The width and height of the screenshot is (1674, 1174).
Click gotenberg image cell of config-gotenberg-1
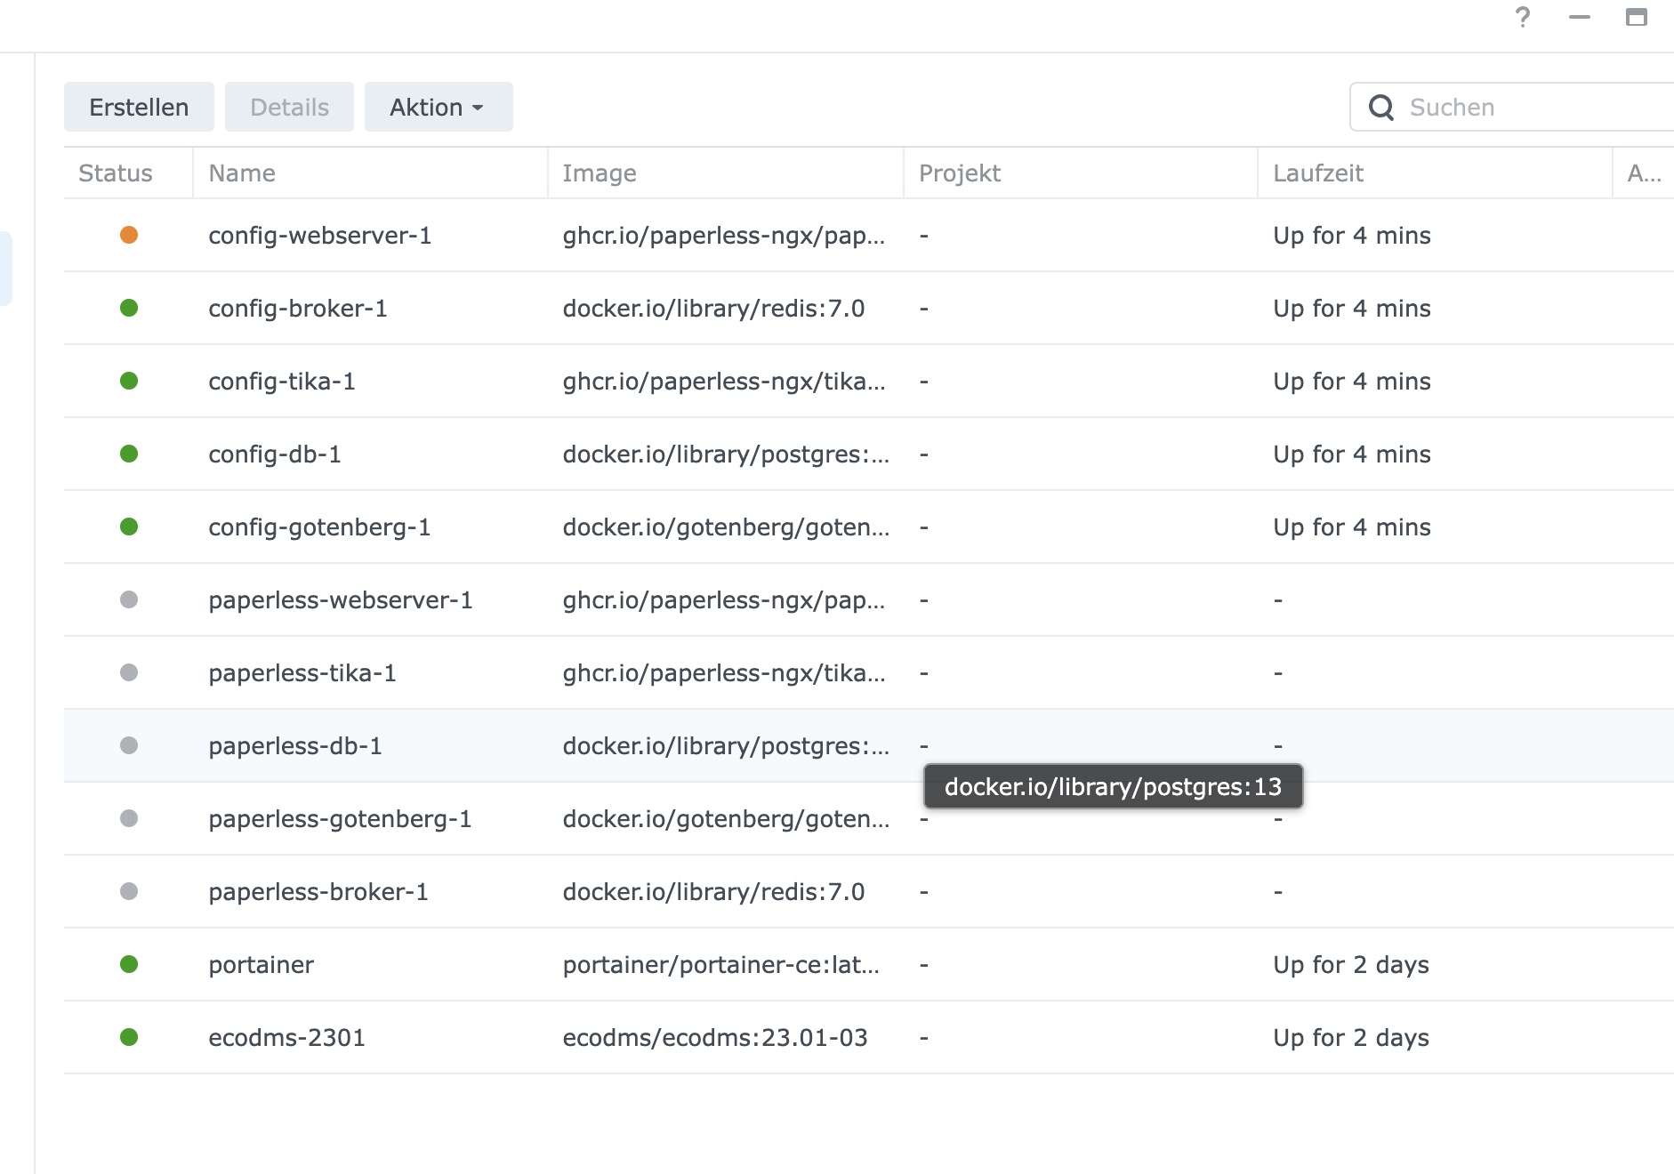coord(726,527)
